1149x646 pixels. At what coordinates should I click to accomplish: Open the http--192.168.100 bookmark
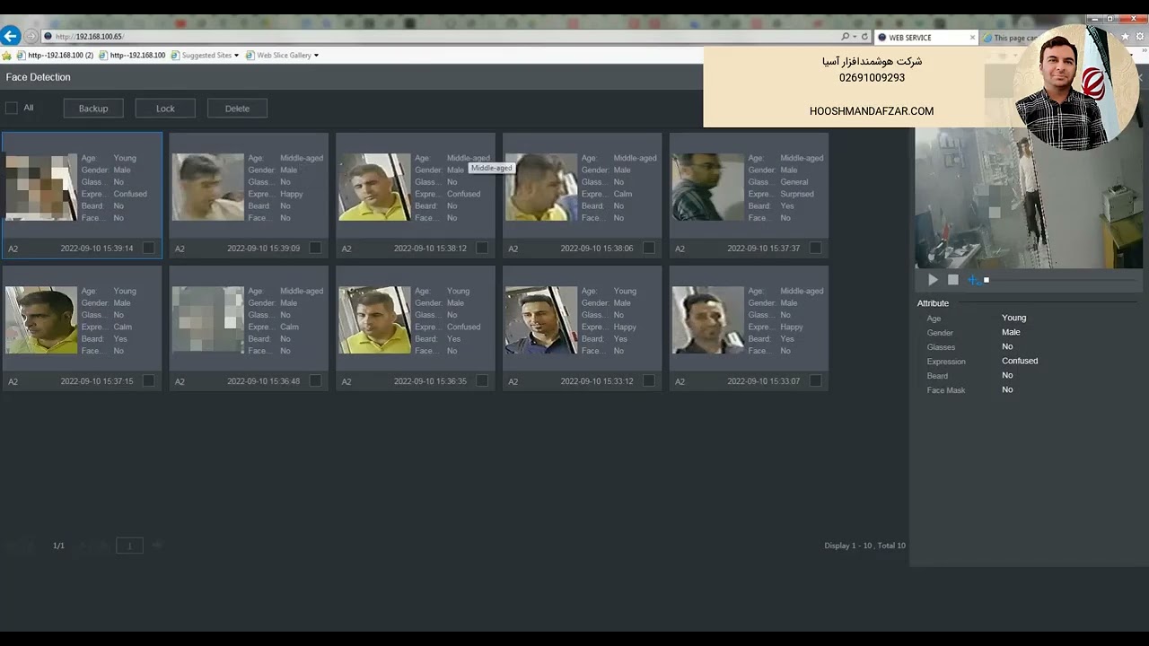[x=132, y=56]
